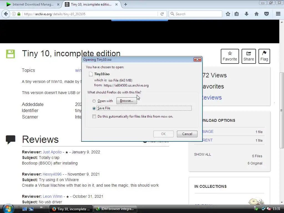Screen dimensions: 284x213
Task: Click the Reviews speech bubble icon
Action: (11, 140)
